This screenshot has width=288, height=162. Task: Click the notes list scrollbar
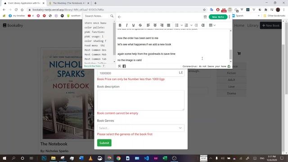tap(114, 39)
